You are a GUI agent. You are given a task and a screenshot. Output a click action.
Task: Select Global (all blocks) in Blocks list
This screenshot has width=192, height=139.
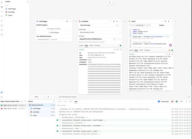42,105
